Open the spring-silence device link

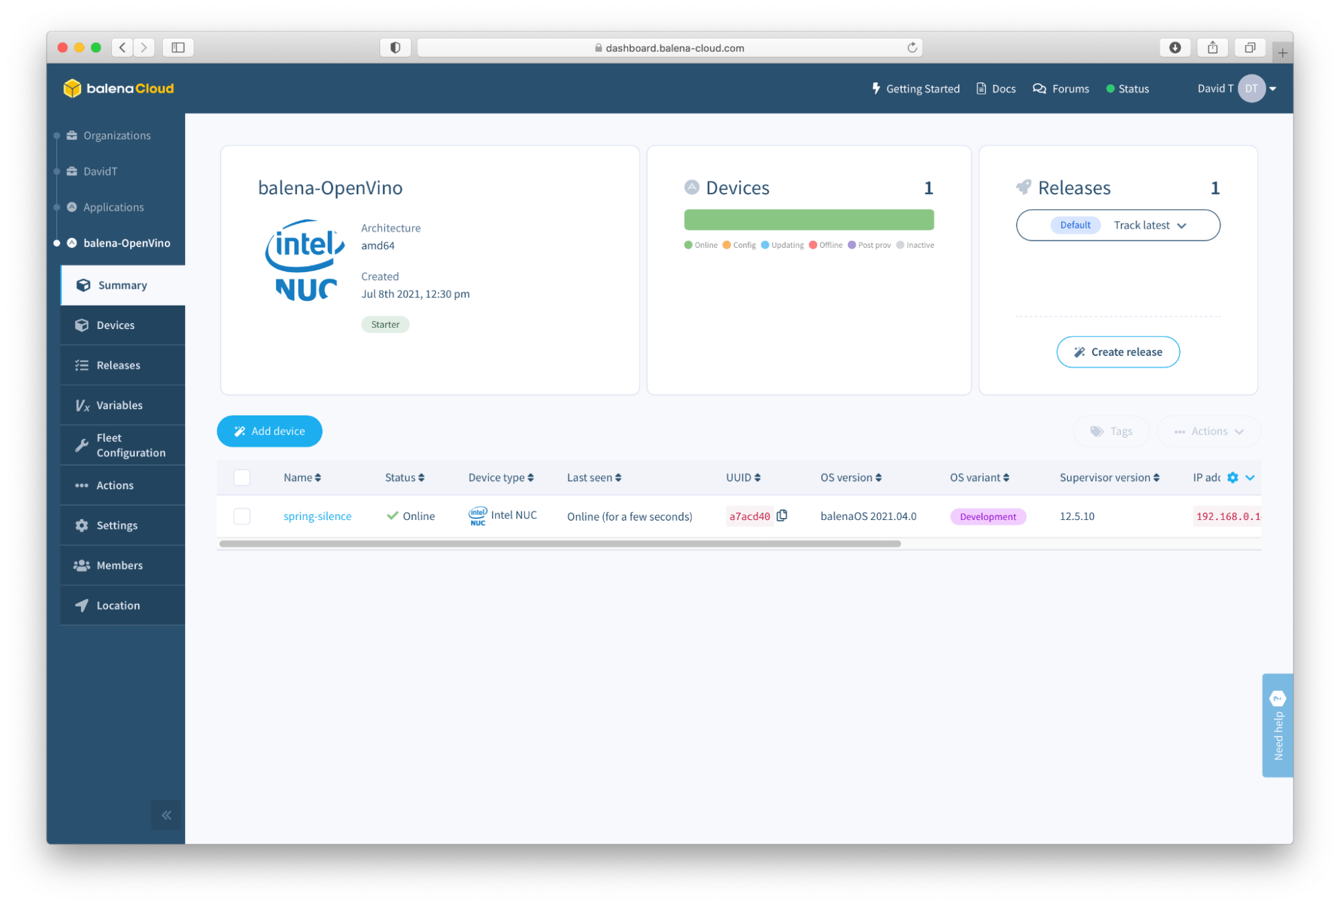point(317,516)
